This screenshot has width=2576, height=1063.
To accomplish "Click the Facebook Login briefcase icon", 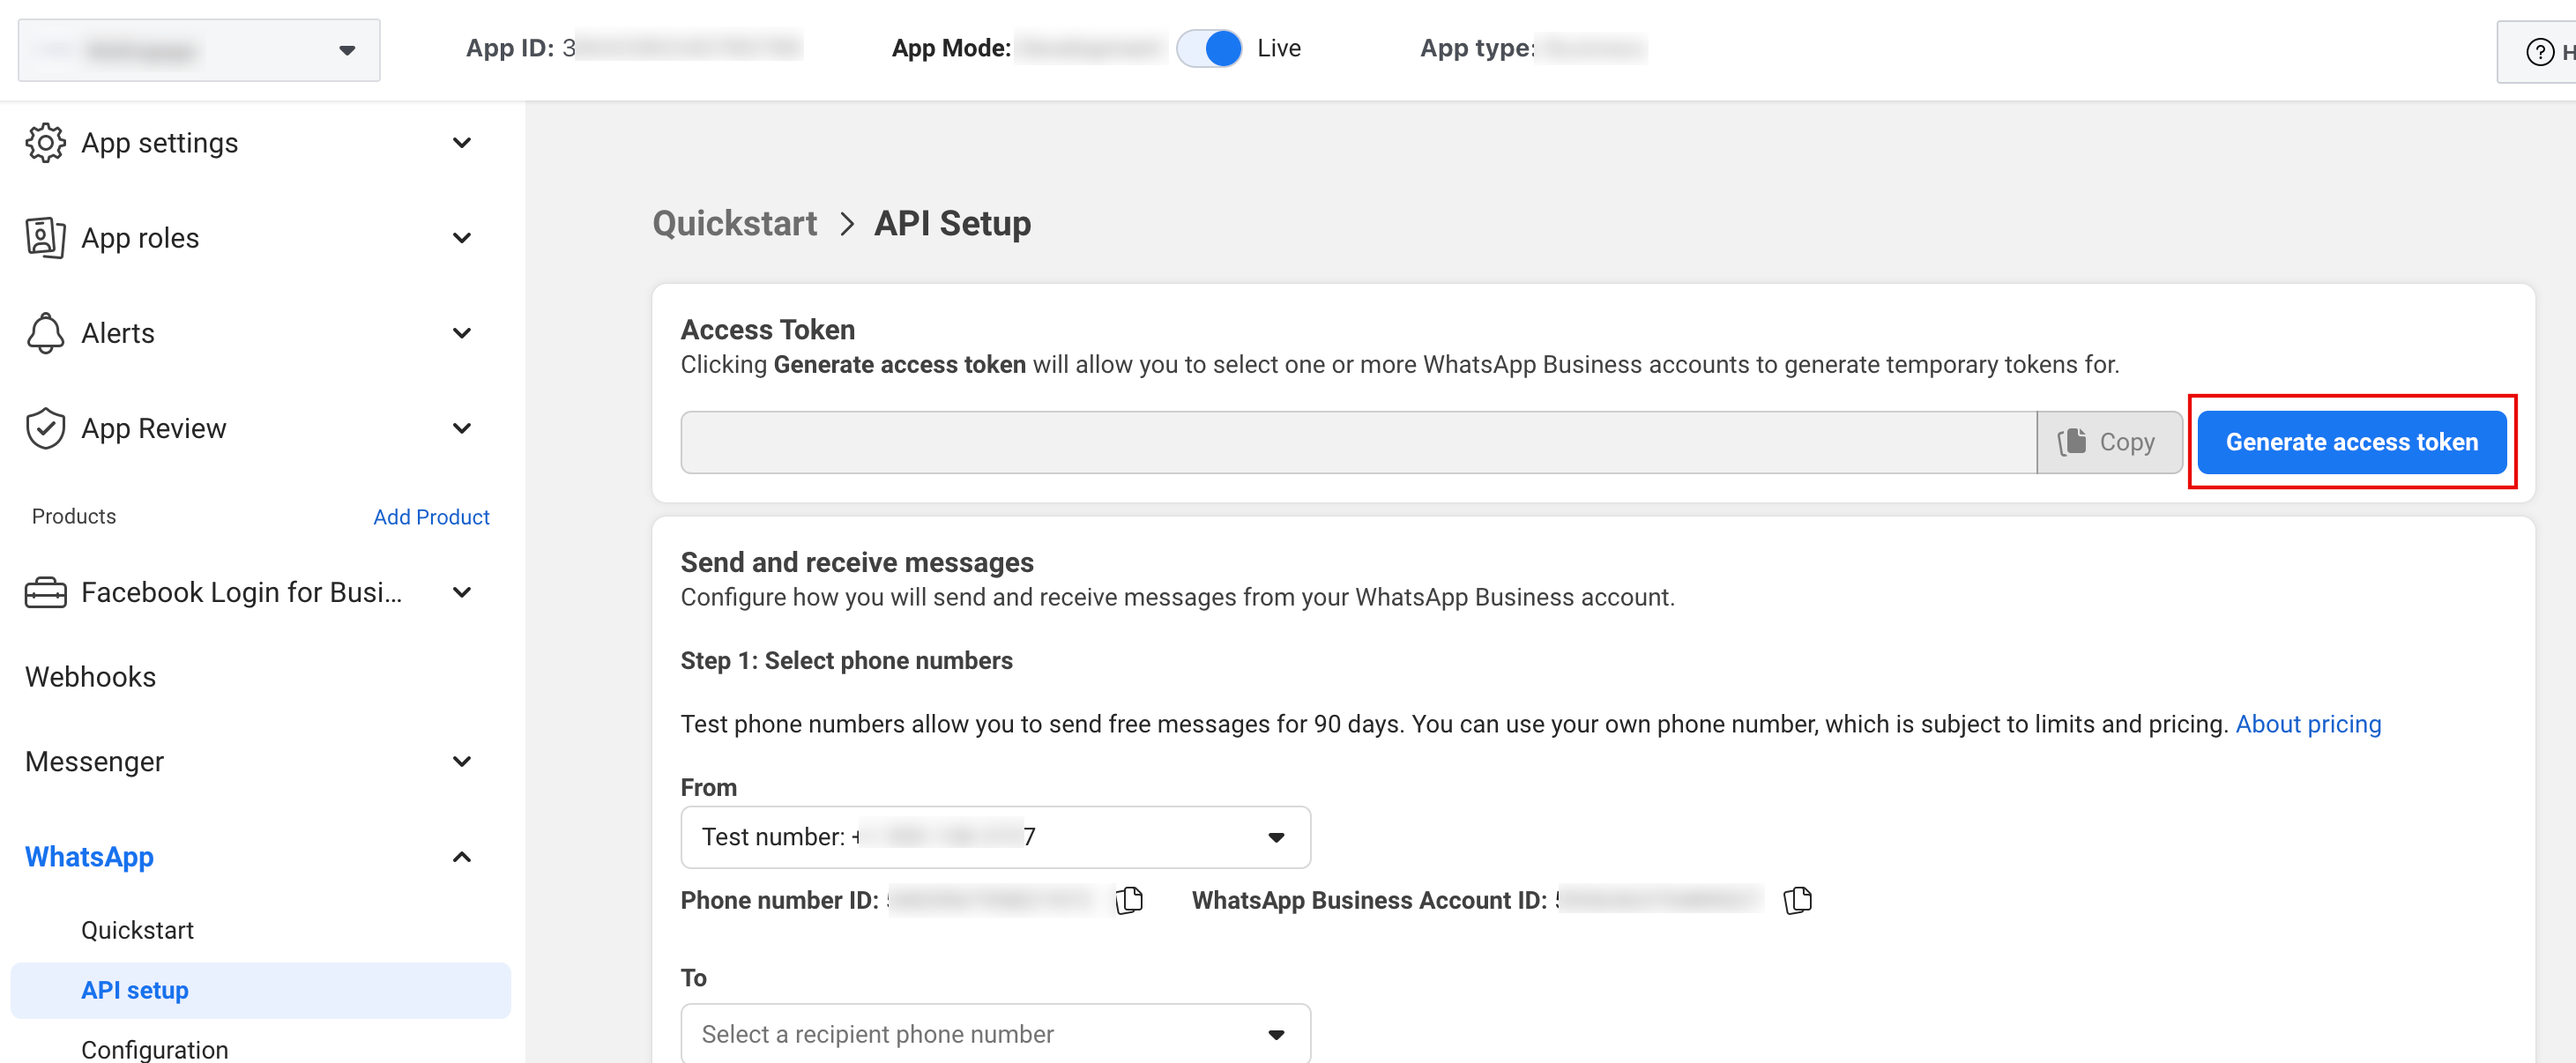I will (46, 592).
